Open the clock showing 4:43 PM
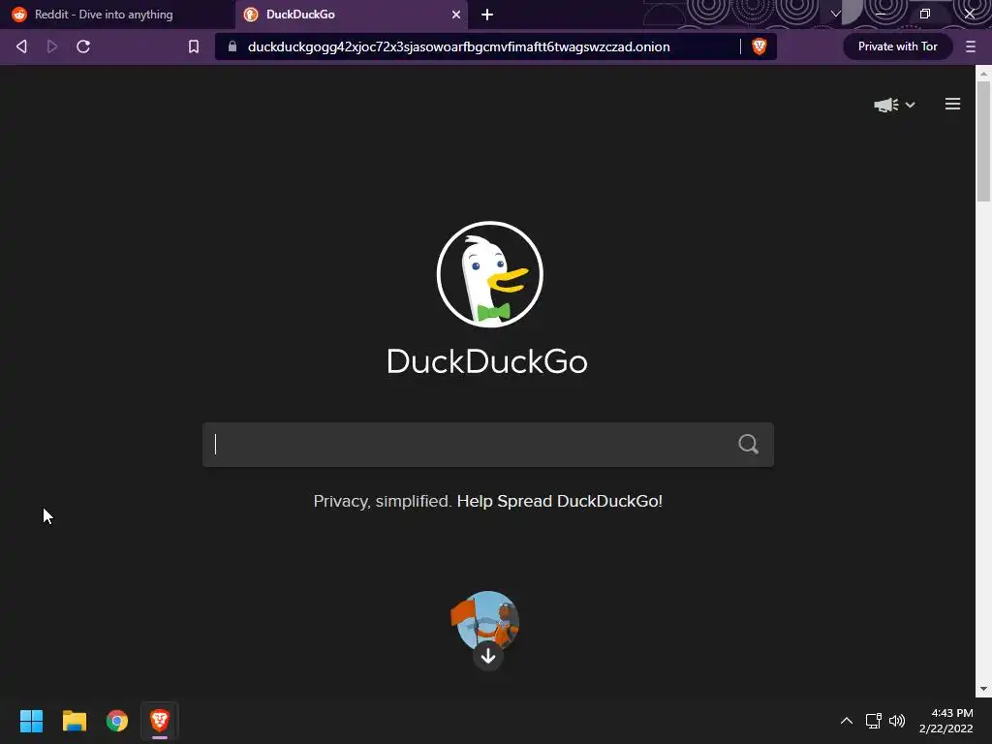 [945, 721]
